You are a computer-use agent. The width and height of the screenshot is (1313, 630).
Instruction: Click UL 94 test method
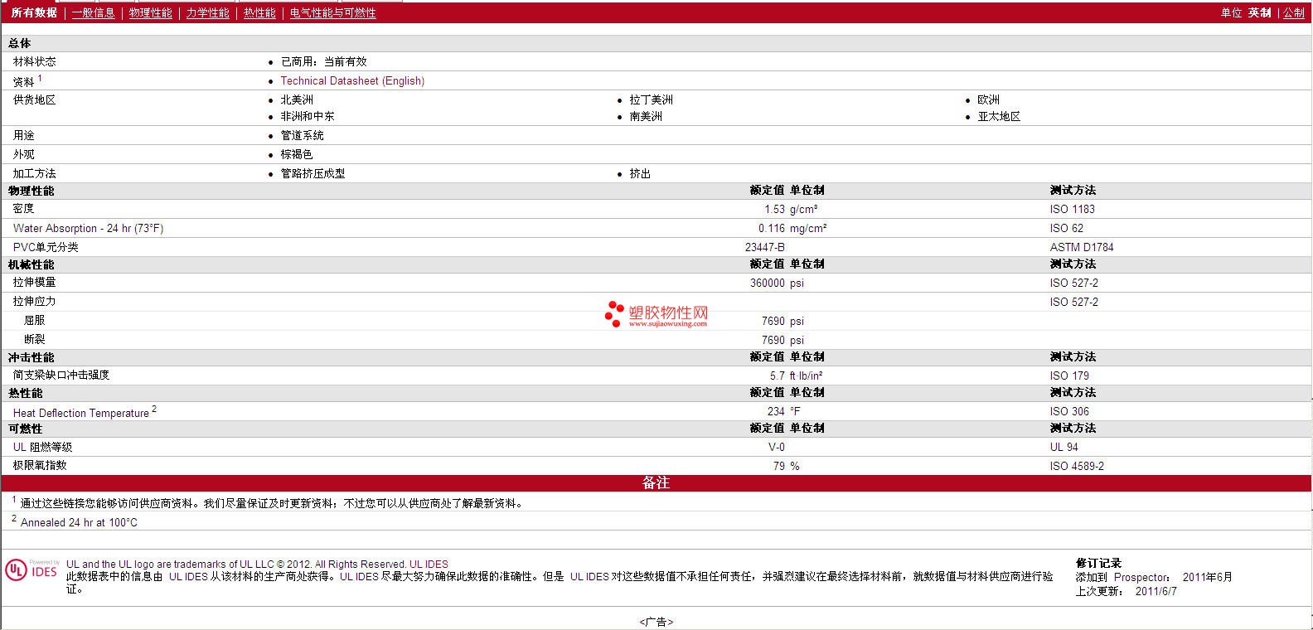pos(1064,447)
